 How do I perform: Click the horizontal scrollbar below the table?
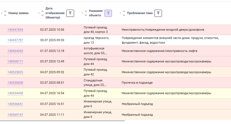(62, 121)
